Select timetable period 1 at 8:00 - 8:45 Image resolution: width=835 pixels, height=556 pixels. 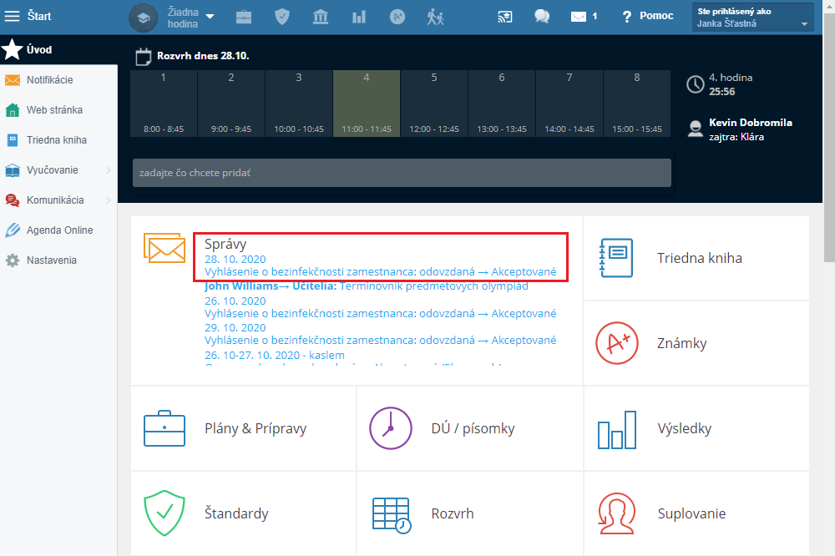[164, 104]
